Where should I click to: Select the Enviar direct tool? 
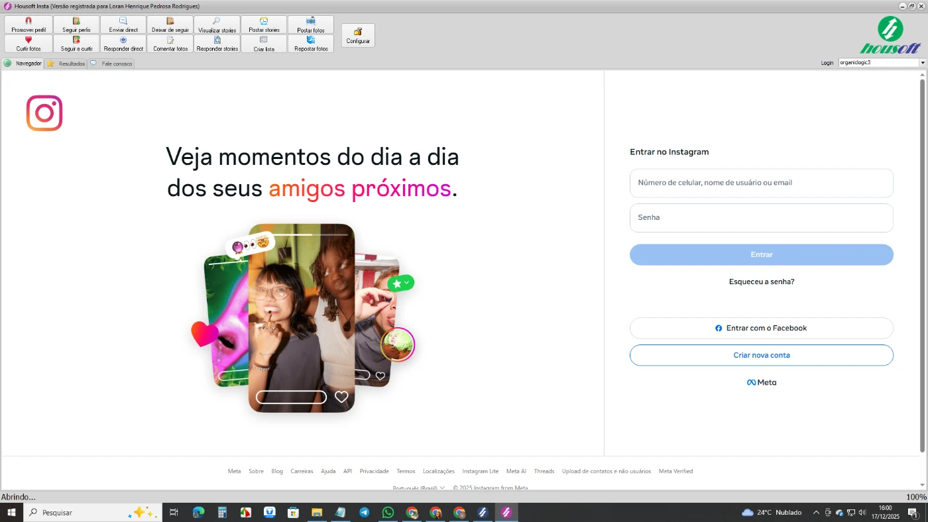point(123,25)
